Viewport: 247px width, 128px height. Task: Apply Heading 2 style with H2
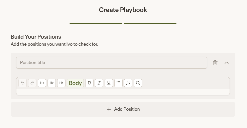click(52, 83)
